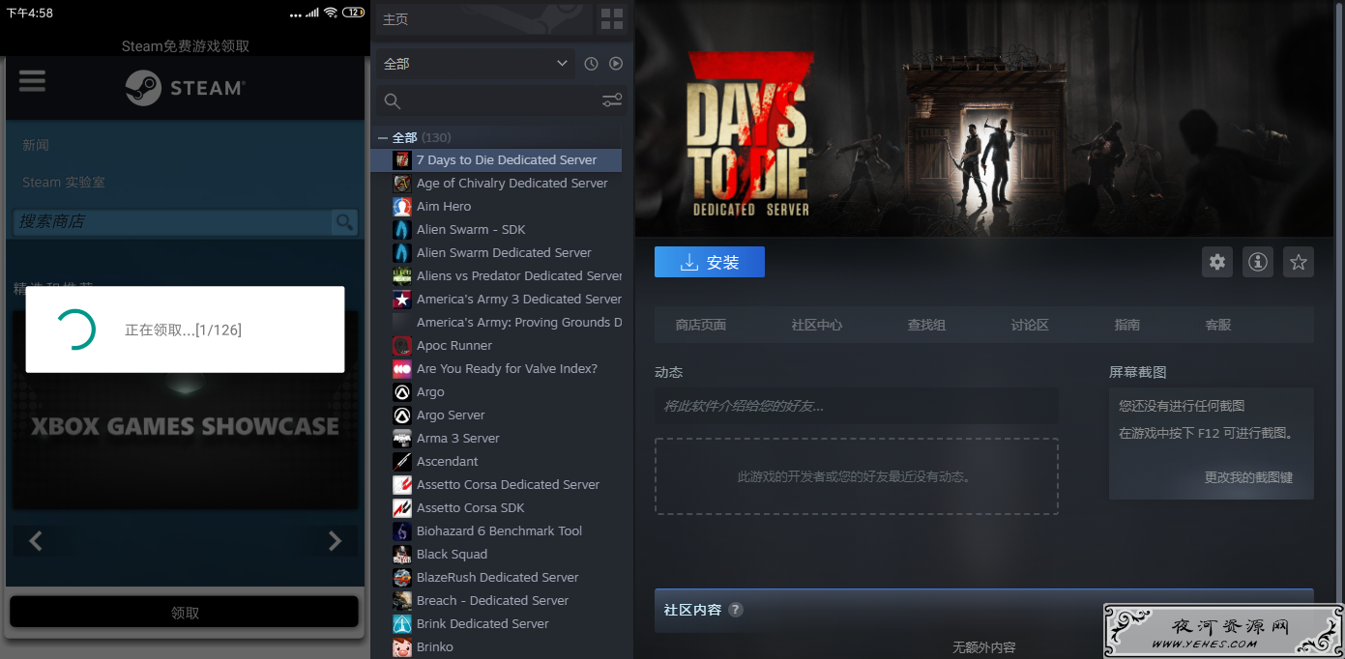Select Alien Swarm Dedicated Server

(x=504, y=253)
